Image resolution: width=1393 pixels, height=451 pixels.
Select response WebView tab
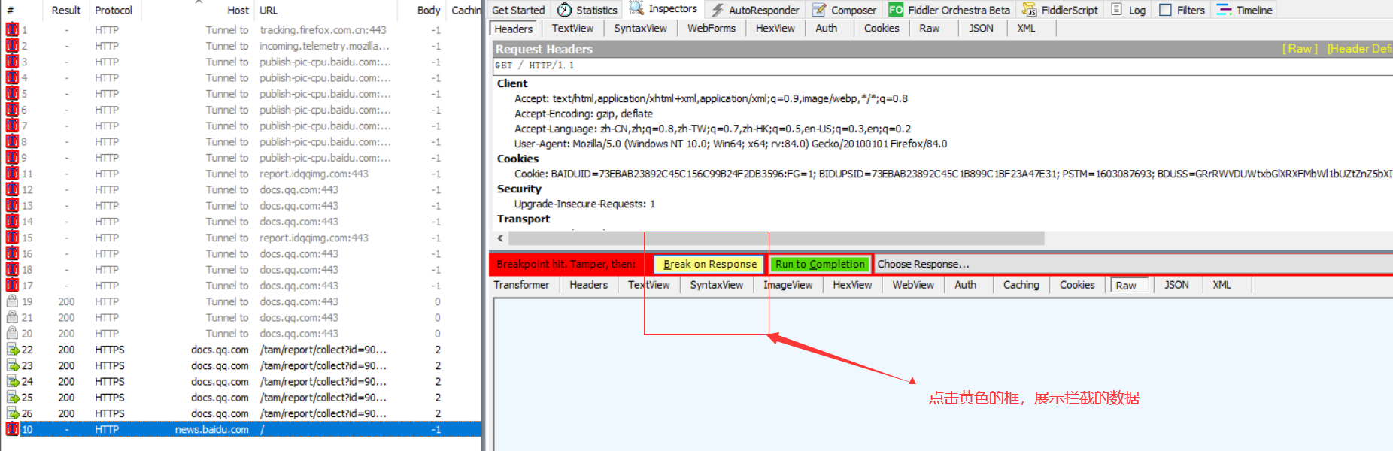pos(913,285)
